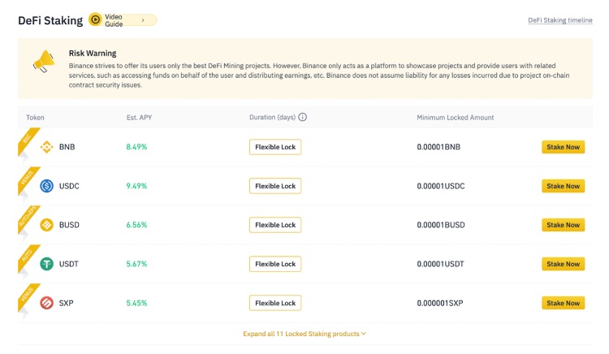Viewport: 609px width, 354px height.
Task: Click the USDT token logo
Action: pyautogui.click(x=46, y=264)
